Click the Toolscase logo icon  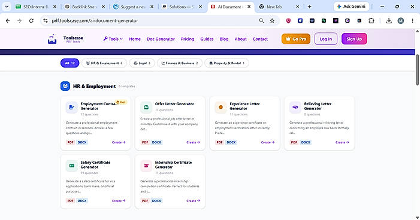[x=52, y=39]
